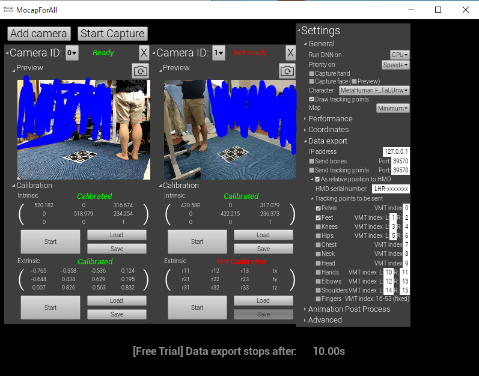479x376 pixels.
Task: Check the Neck tracking point
Action: click(x=319, y=254)
